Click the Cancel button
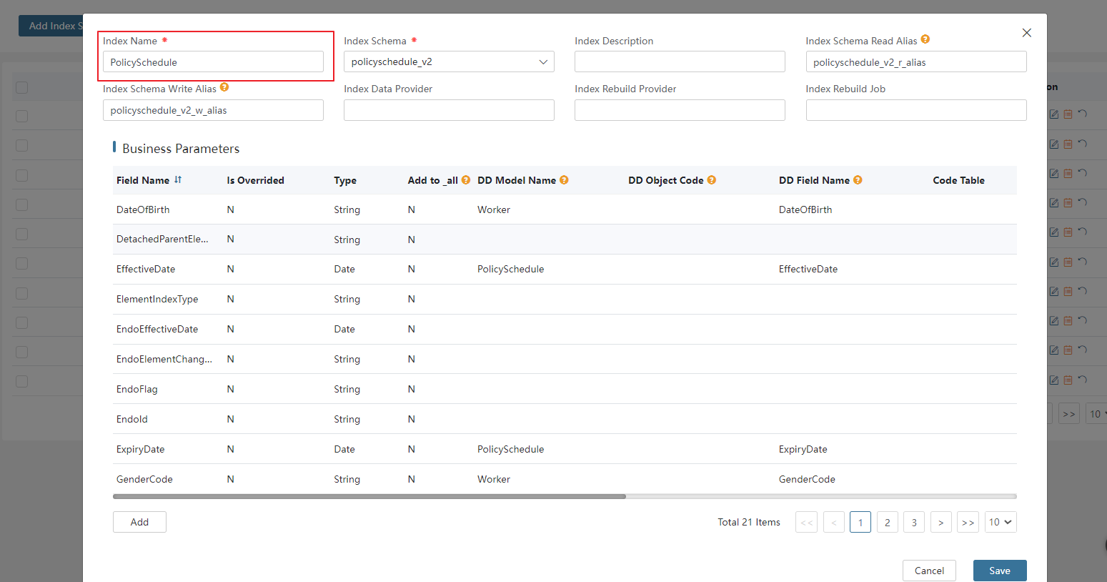Screen dimensions: 1107x582 coord(929,571)
